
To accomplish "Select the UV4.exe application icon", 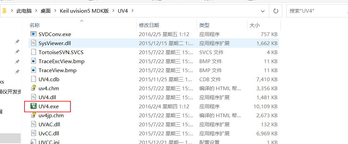I will 33,107.
